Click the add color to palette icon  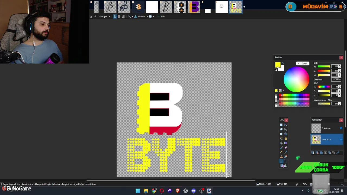tap(276, 91)
